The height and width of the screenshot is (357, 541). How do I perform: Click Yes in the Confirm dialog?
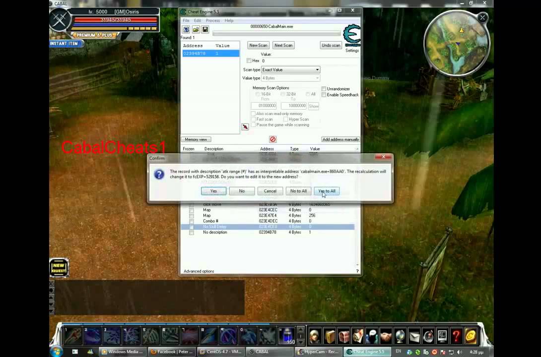[213, 191]
